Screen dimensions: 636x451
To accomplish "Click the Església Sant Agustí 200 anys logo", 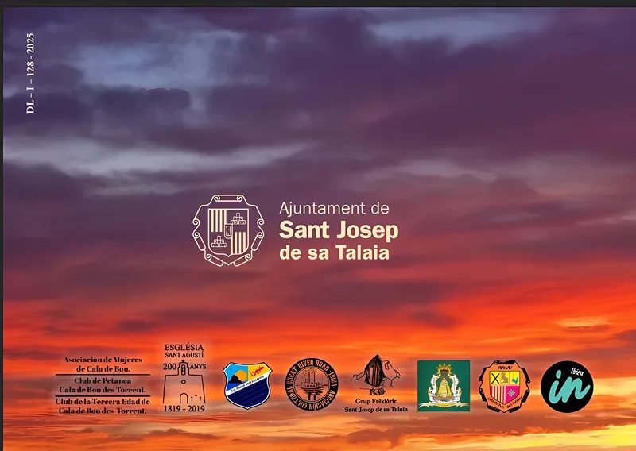I will [x=184, y=378].
